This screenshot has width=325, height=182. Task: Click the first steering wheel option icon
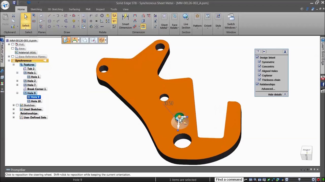66,40
